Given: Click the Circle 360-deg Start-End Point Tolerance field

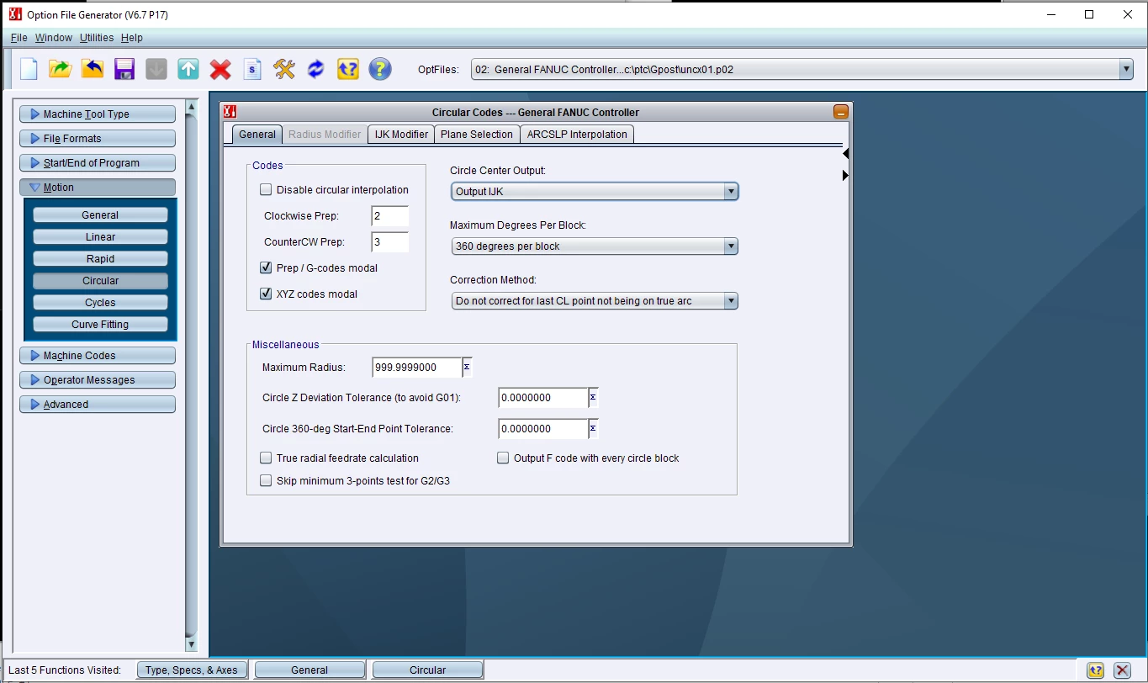Looking at the screenshot, I should click(x=543, y=429).
